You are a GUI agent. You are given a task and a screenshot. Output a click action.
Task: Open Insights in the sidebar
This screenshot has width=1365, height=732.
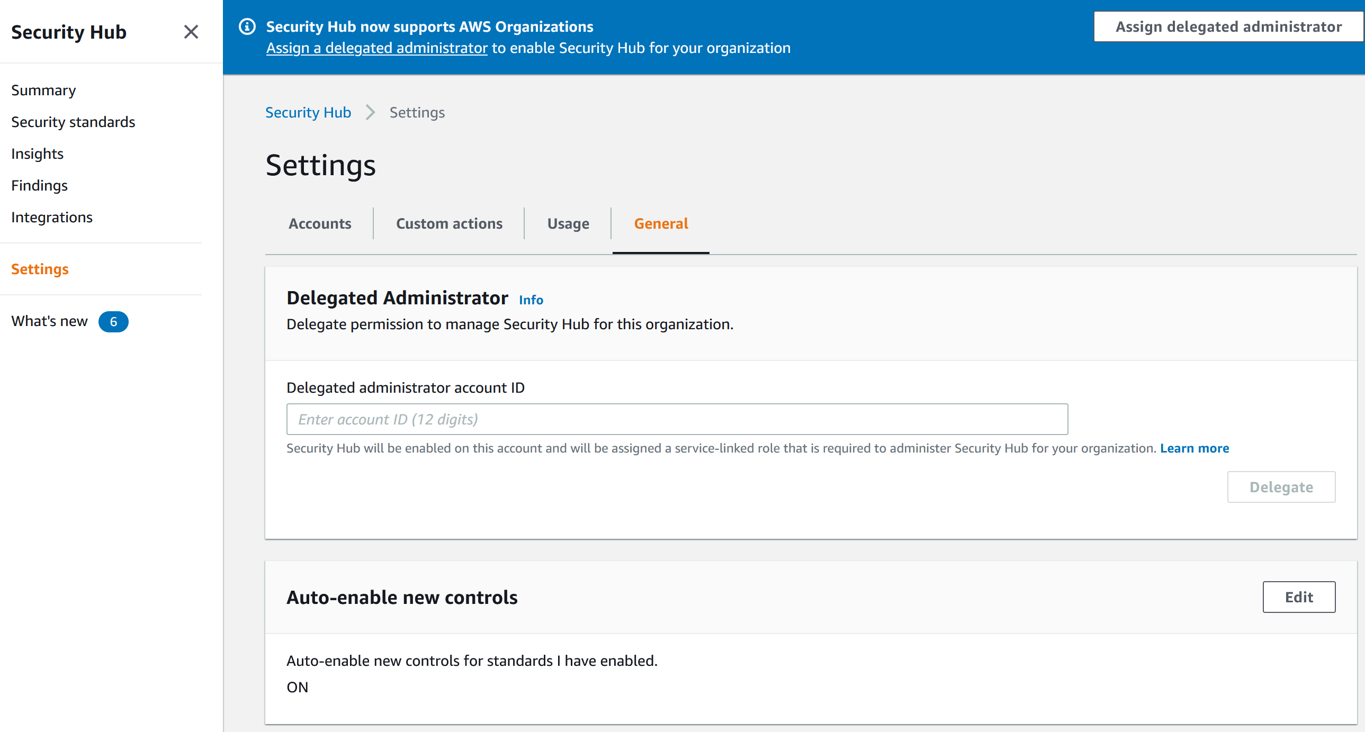[x=37, y=153]
